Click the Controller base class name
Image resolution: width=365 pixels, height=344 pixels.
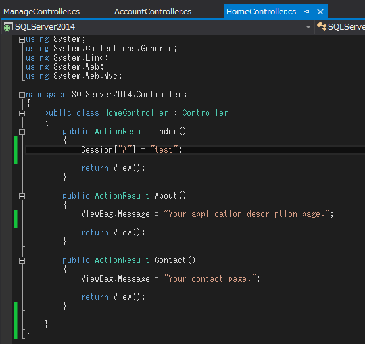pyautogui.click(x=205, y=113)
